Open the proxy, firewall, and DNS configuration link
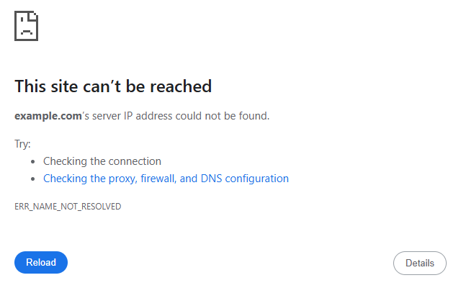The image size is (461, 288). [x=166, y=179]
